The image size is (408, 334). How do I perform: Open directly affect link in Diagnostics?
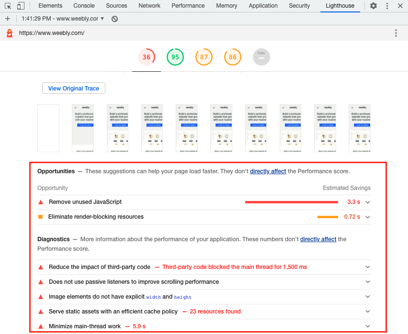[x=318, y=239]
